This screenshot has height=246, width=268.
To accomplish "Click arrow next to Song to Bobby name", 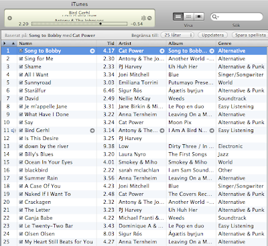I will (x=92, y=51).
